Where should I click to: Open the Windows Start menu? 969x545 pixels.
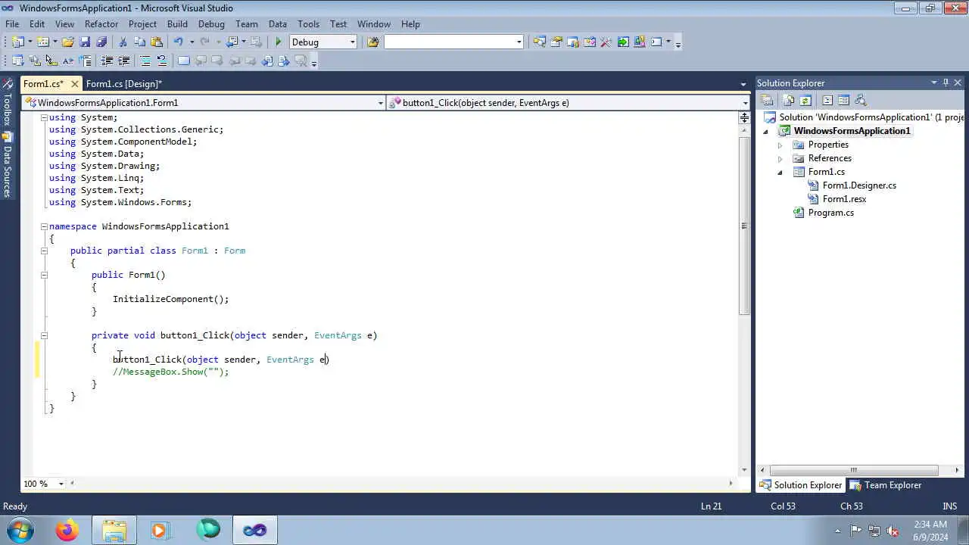click(20, 530)
